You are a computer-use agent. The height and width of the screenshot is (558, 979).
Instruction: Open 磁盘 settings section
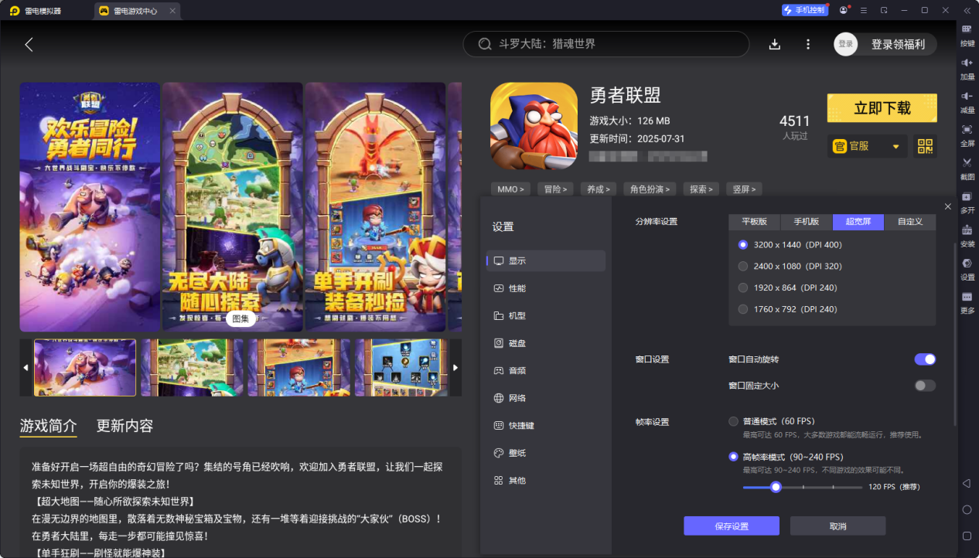546,343
